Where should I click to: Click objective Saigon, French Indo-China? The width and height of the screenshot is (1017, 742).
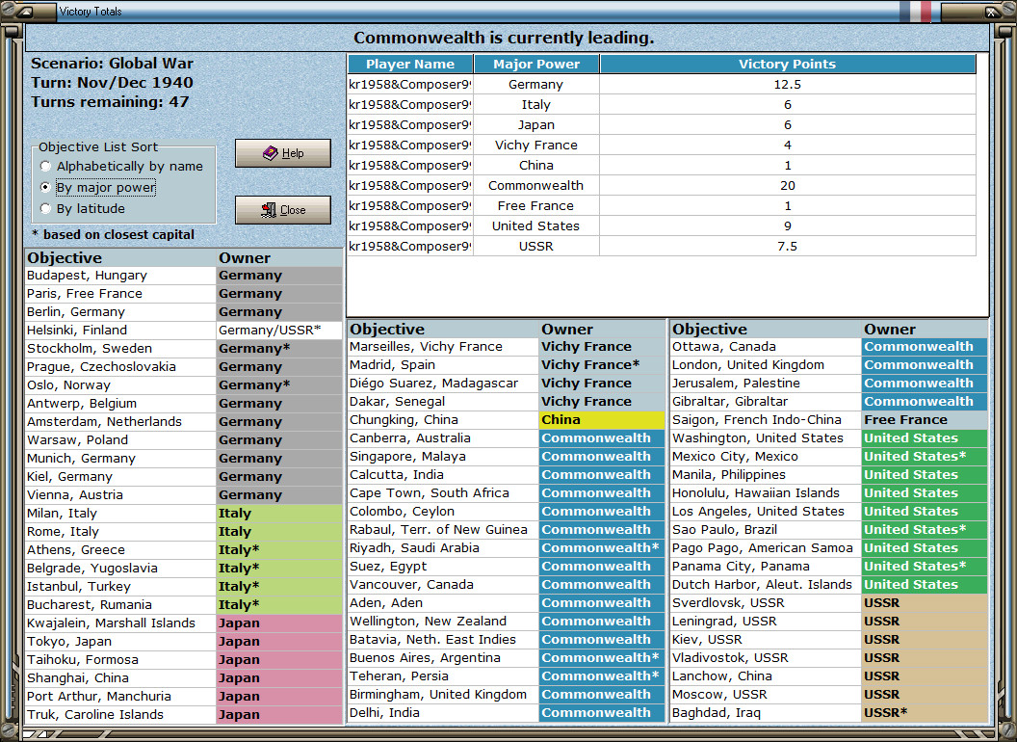point(766,420)
